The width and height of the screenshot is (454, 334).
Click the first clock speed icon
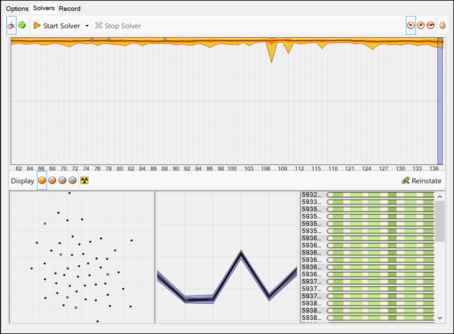pyautogui.click(x=411, y=25)
